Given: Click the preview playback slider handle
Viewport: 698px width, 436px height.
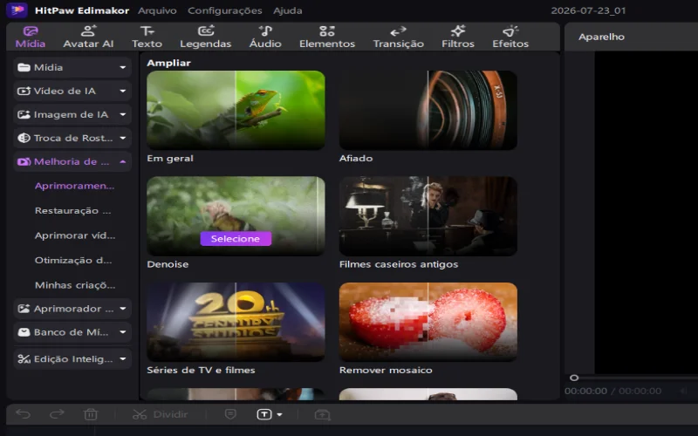Looking at the screenshot, I should (x=574, y=378).
